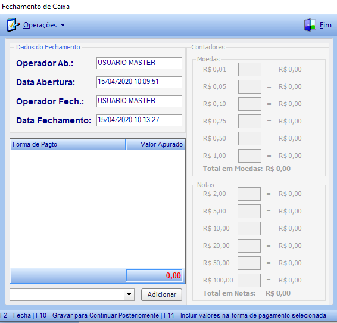This screenshot has width=337, height=323.
Task: Click the R$ 100,00 note count field
Action: pyautogui.click(x=249, y=280)
